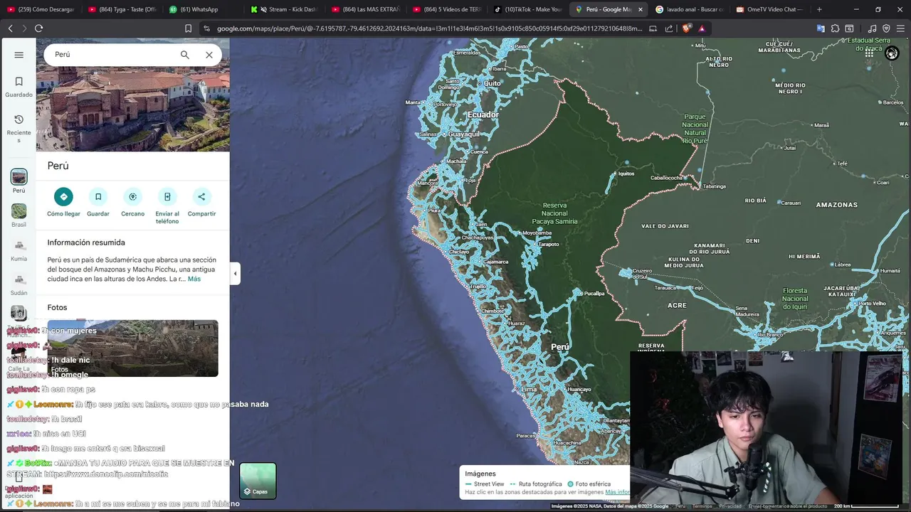Click Reserva Nacional Pacaya Samiria label
This screenshot has height=512, width=911.
(x=554, y=213)
